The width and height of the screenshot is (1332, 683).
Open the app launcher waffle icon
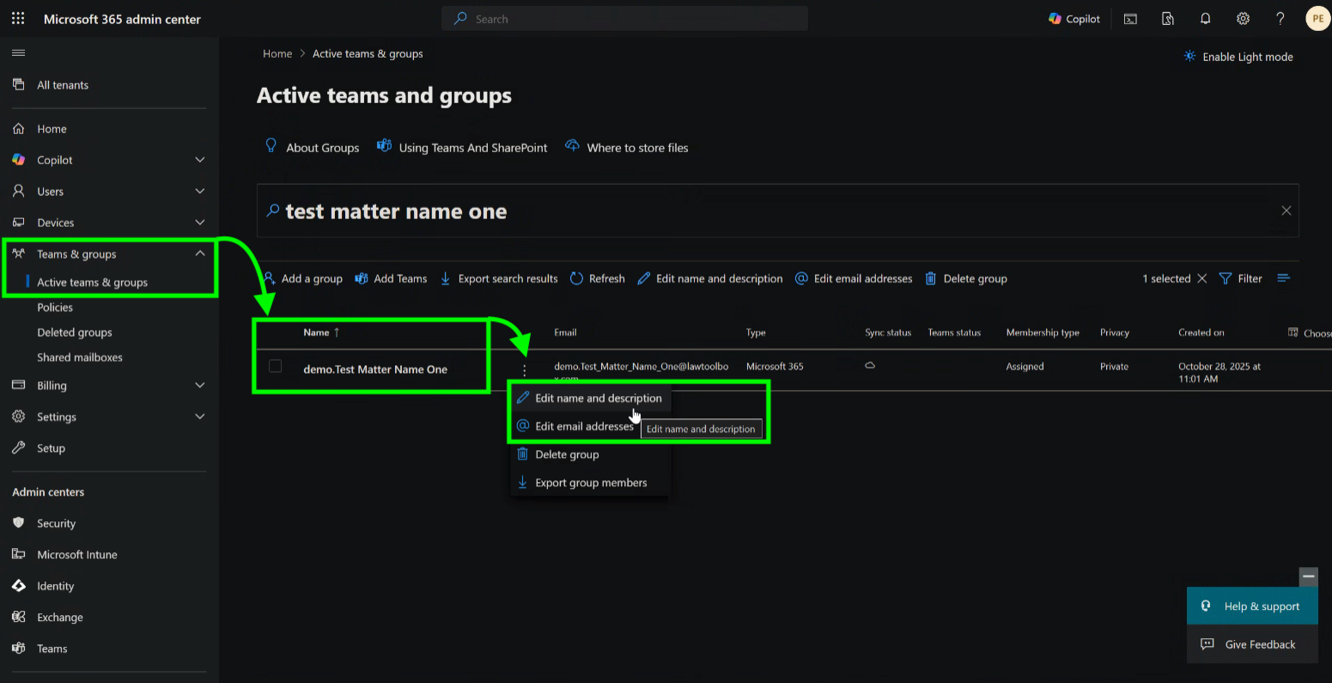coord(18,18)
